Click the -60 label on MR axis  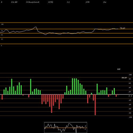[x=130, y=109]
